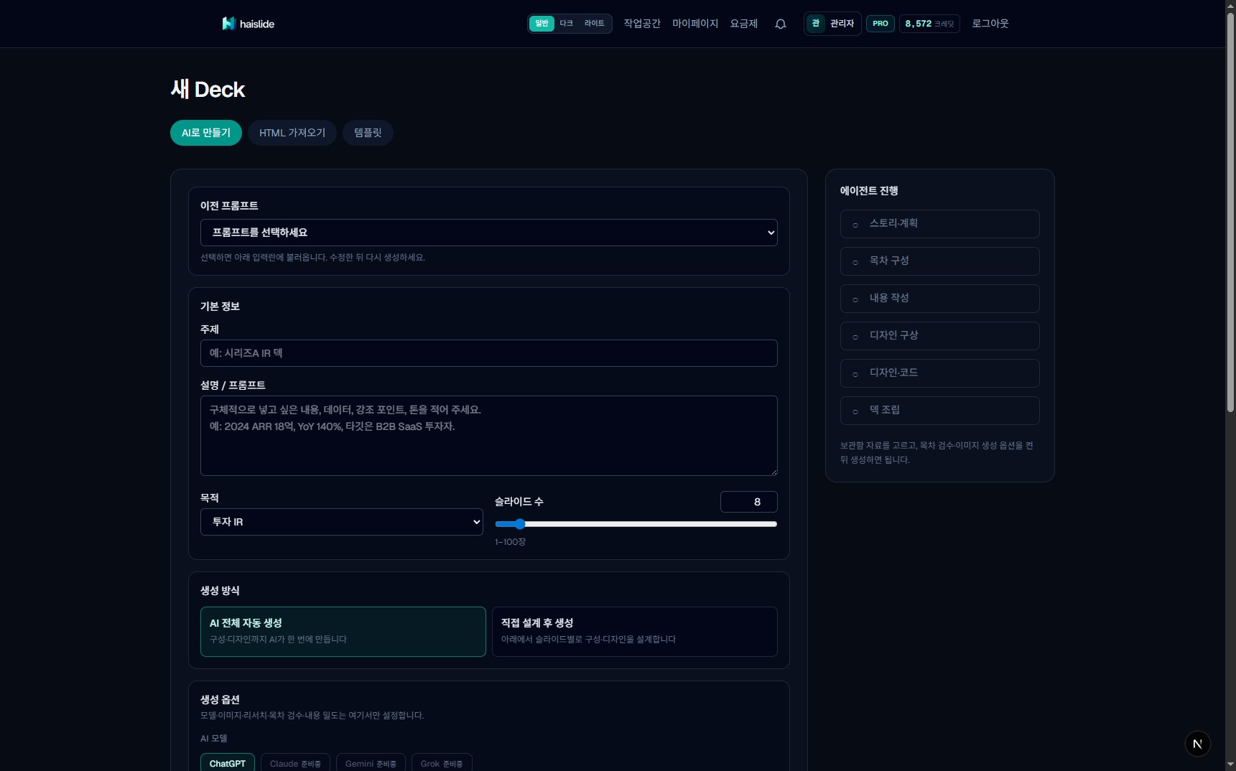Click the 새 Deck page heading
1236x771 pixels.
[208, 90]
